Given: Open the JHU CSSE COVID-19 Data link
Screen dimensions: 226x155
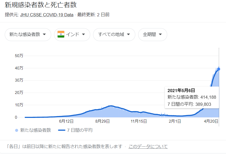Looking at the screenshot, I should point(47,15).
